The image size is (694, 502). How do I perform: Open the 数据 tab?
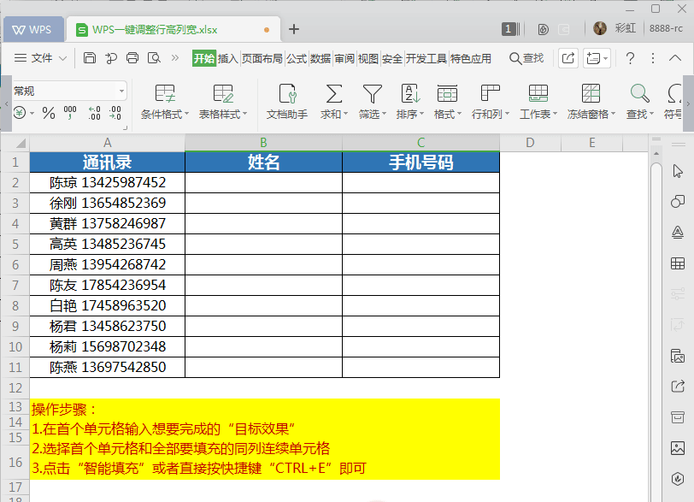tap(321, 58)
